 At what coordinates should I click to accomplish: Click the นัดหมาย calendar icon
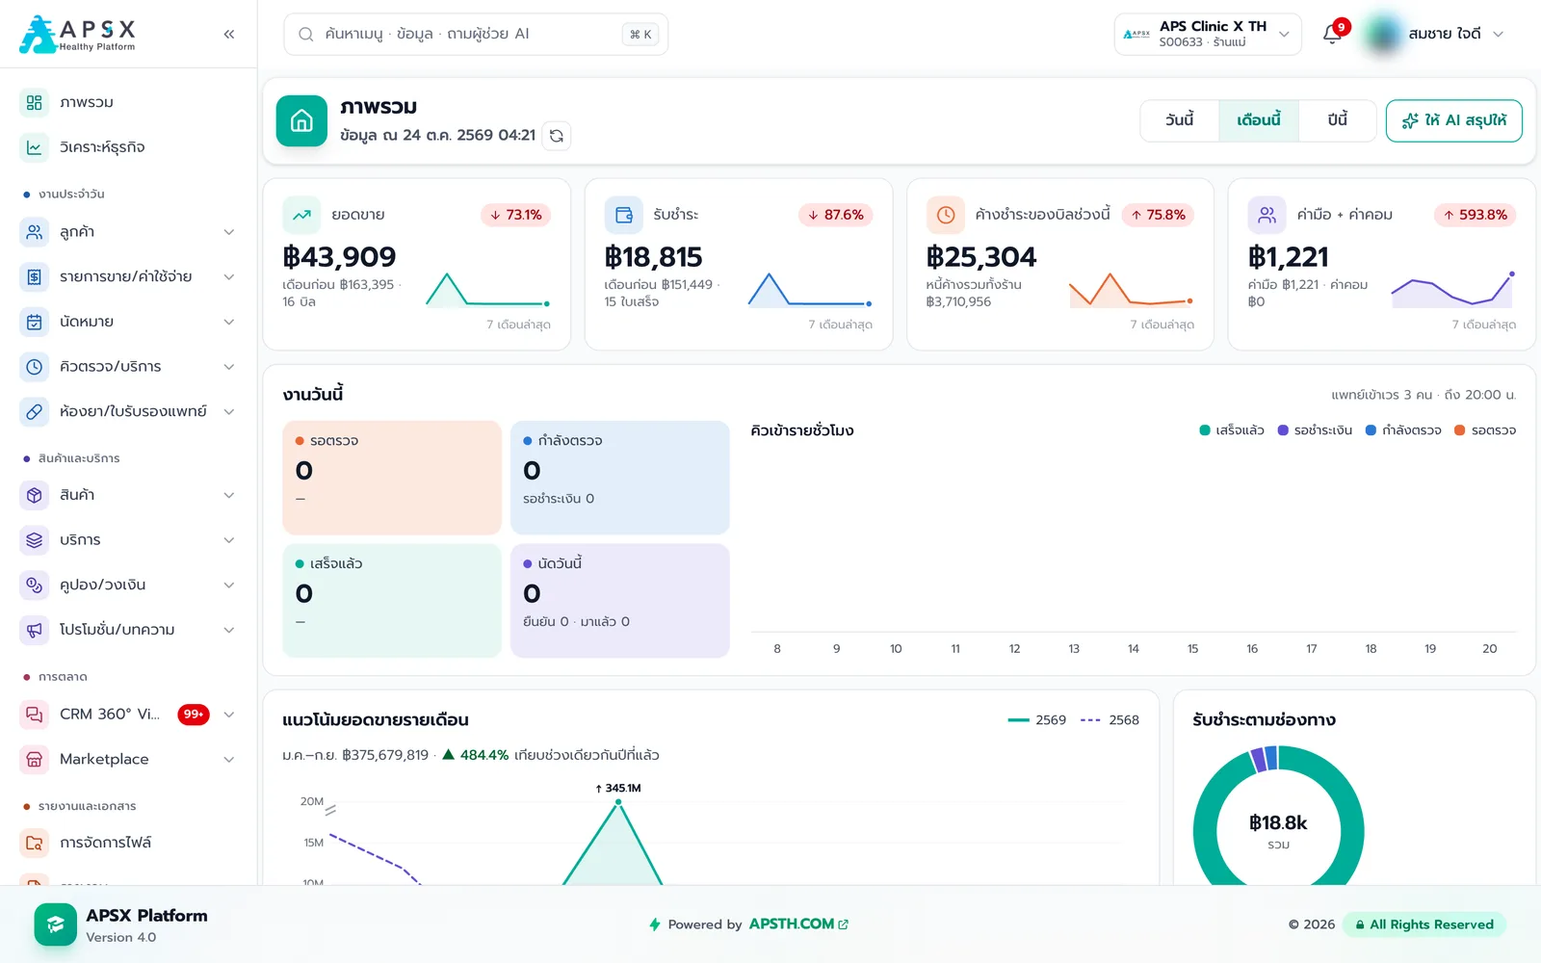tap(34, 322)
